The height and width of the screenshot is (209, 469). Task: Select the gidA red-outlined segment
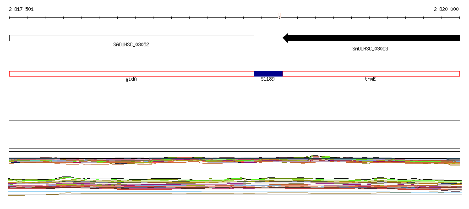point(131,74)
